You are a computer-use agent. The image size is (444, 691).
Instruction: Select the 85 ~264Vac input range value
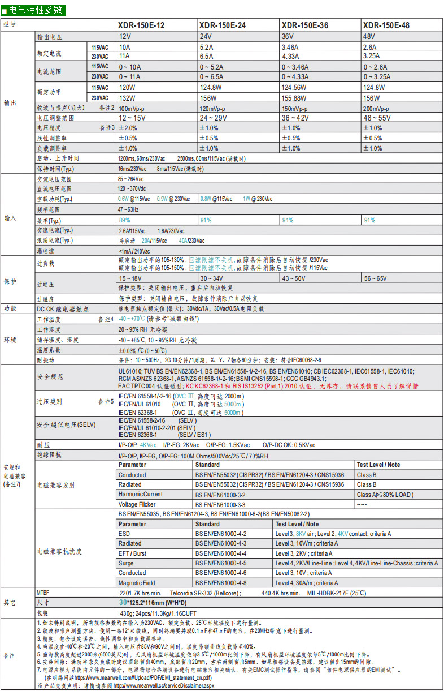(x=131, y=178)
